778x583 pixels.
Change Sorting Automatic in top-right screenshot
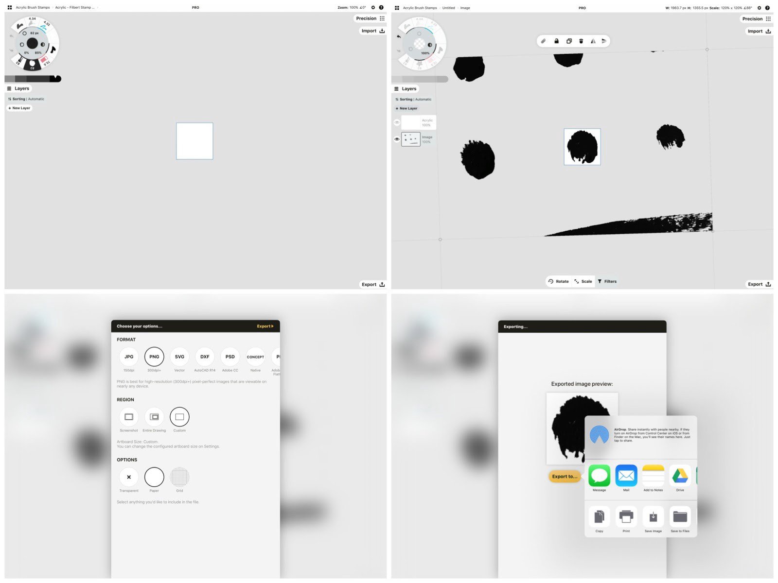pyautogui.click(x=413, y=100)
